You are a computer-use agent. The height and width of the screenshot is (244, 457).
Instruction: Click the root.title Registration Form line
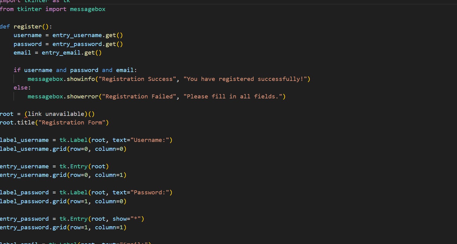55,122
